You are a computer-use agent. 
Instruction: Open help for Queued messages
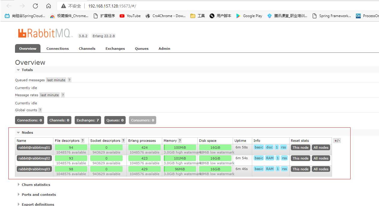coord(69,80)
